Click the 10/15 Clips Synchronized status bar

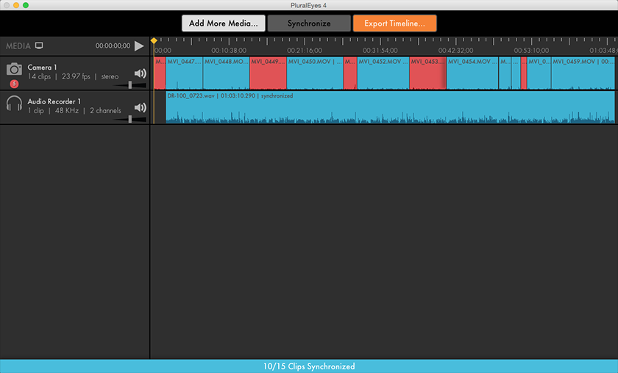point(309,366)
